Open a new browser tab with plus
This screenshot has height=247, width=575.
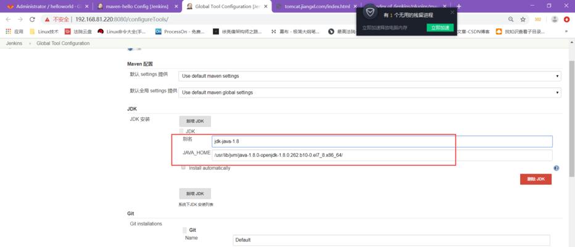(x=459, y=6)
